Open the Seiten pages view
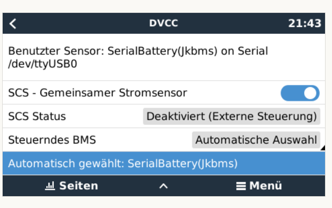 click(71, 186)
